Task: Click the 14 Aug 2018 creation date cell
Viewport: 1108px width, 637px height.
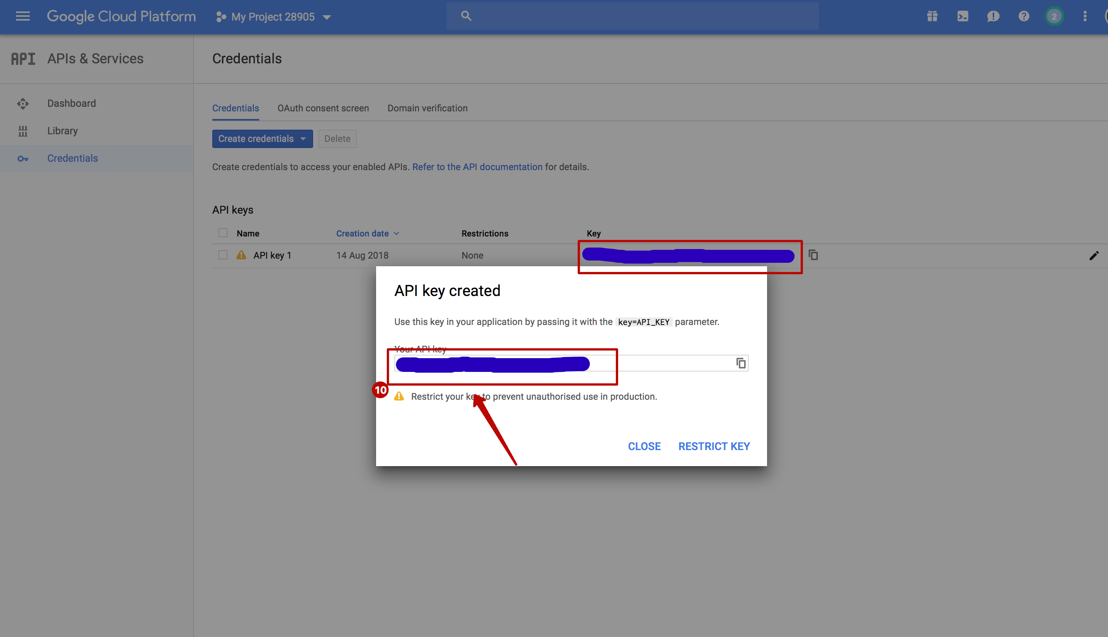Action: 362,256
